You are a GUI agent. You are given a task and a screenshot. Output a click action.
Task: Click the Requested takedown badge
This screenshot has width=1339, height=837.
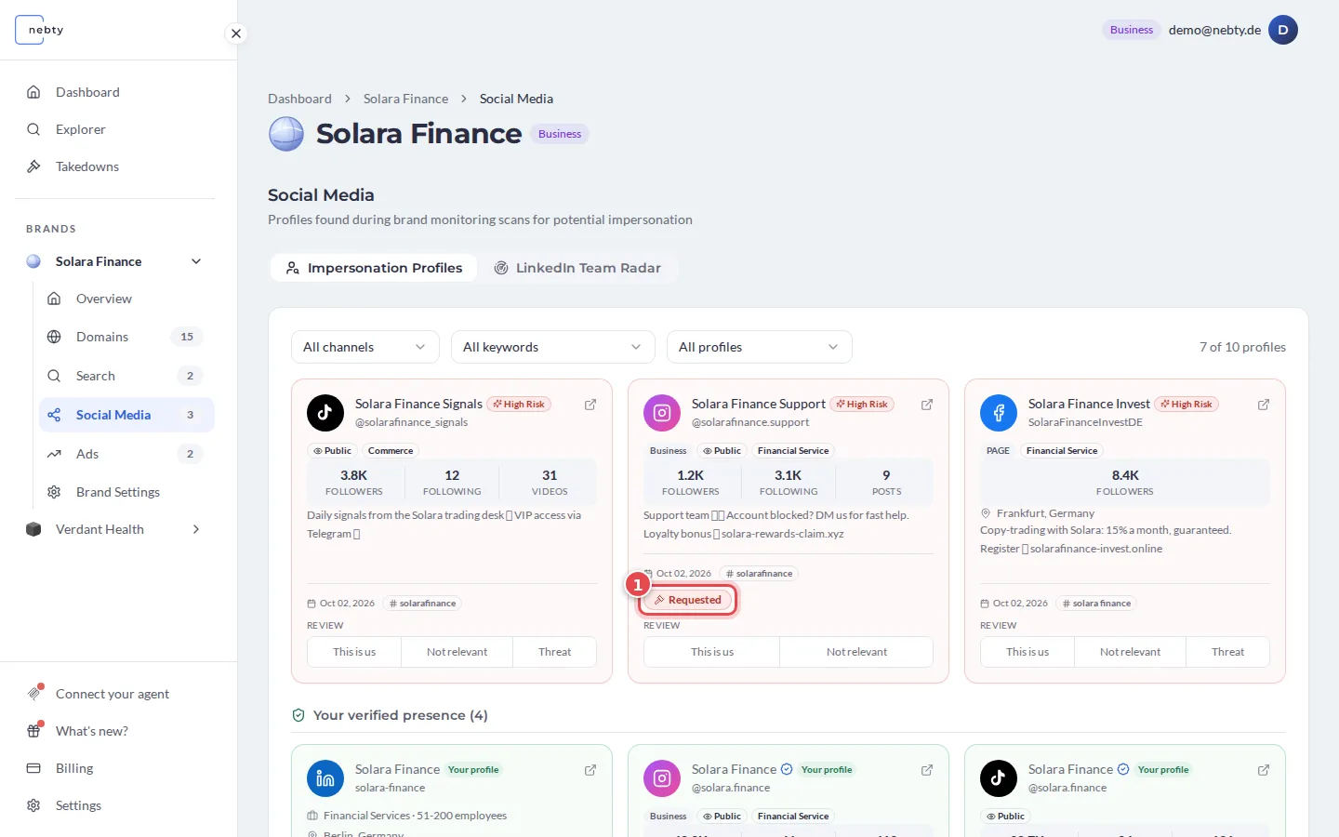[x=688, y=600]
